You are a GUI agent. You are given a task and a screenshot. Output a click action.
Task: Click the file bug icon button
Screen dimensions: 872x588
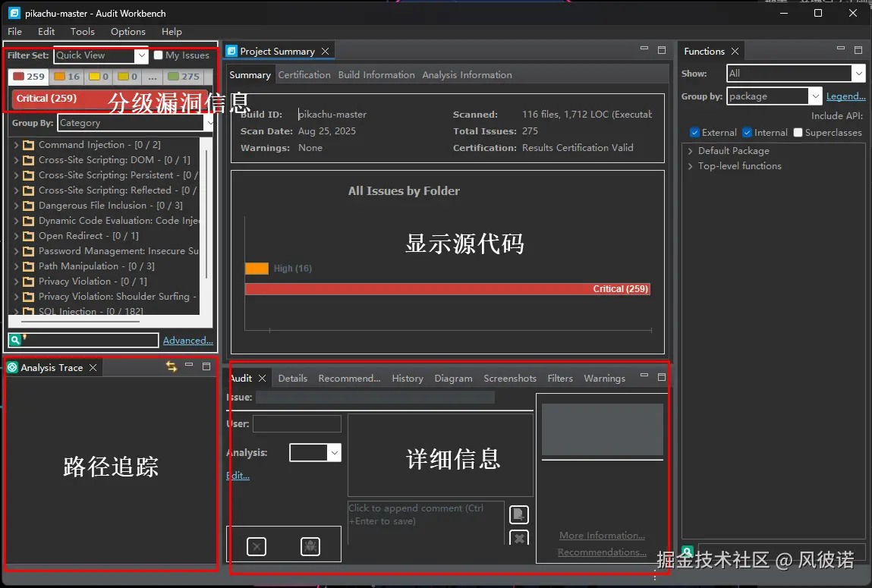tap(310, 546)
